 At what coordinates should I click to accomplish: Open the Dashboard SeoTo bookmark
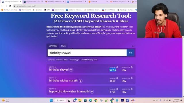92,10
